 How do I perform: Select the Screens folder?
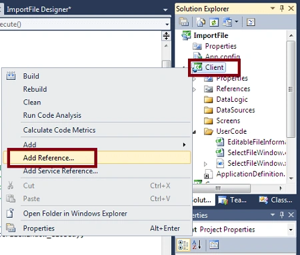click(228, 121)
